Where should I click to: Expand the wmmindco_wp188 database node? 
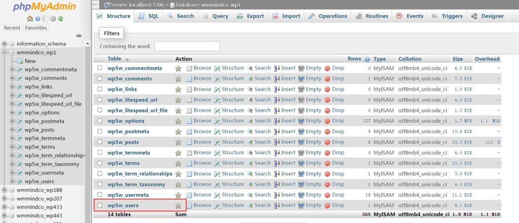[4, 190]
